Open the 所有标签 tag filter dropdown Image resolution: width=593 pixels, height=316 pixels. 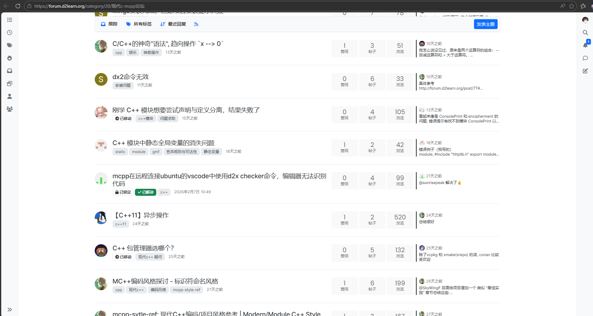point(139,24)
